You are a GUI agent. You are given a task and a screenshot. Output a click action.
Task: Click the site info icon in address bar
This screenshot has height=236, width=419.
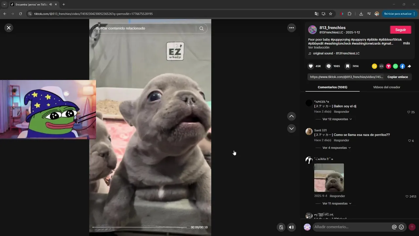click(30, 14)
